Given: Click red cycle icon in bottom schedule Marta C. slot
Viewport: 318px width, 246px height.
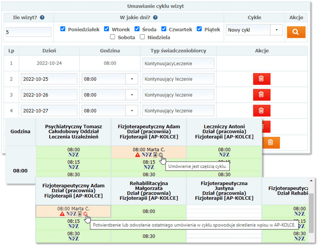Looking at the screenshot, I should click(x=85, y=214).
